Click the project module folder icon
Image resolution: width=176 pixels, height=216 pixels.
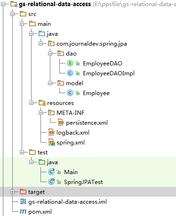point(14,4)
